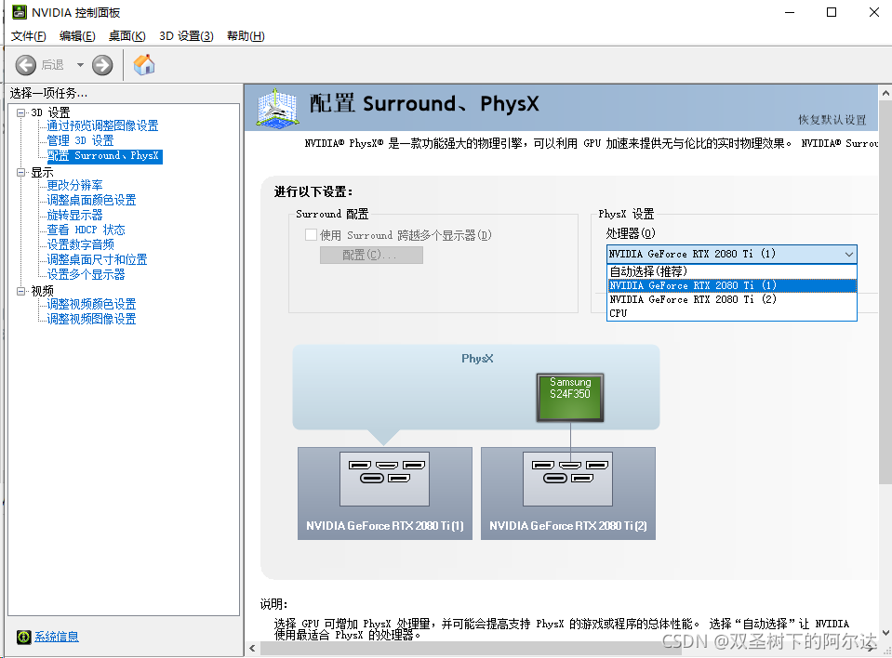Open the 桌面(K) menu
This screenshot has height=658, width=892.
click(126, 36)
